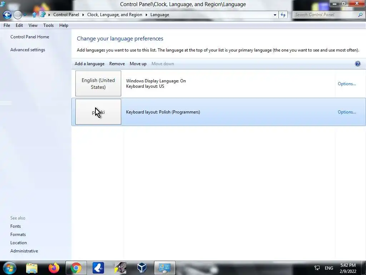The image size is (366, 275).
Task: Click 'Language' breadcrumb in address bar
Action: 160,14
